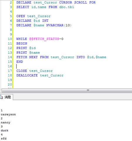Click the duck output row
This screenshot has height=141, width=132.
(4, 130)
